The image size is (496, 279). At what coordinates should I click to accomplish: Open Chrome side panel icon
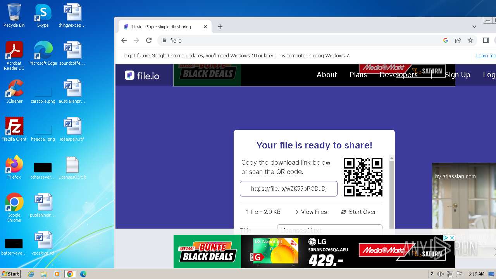[486, 40]
